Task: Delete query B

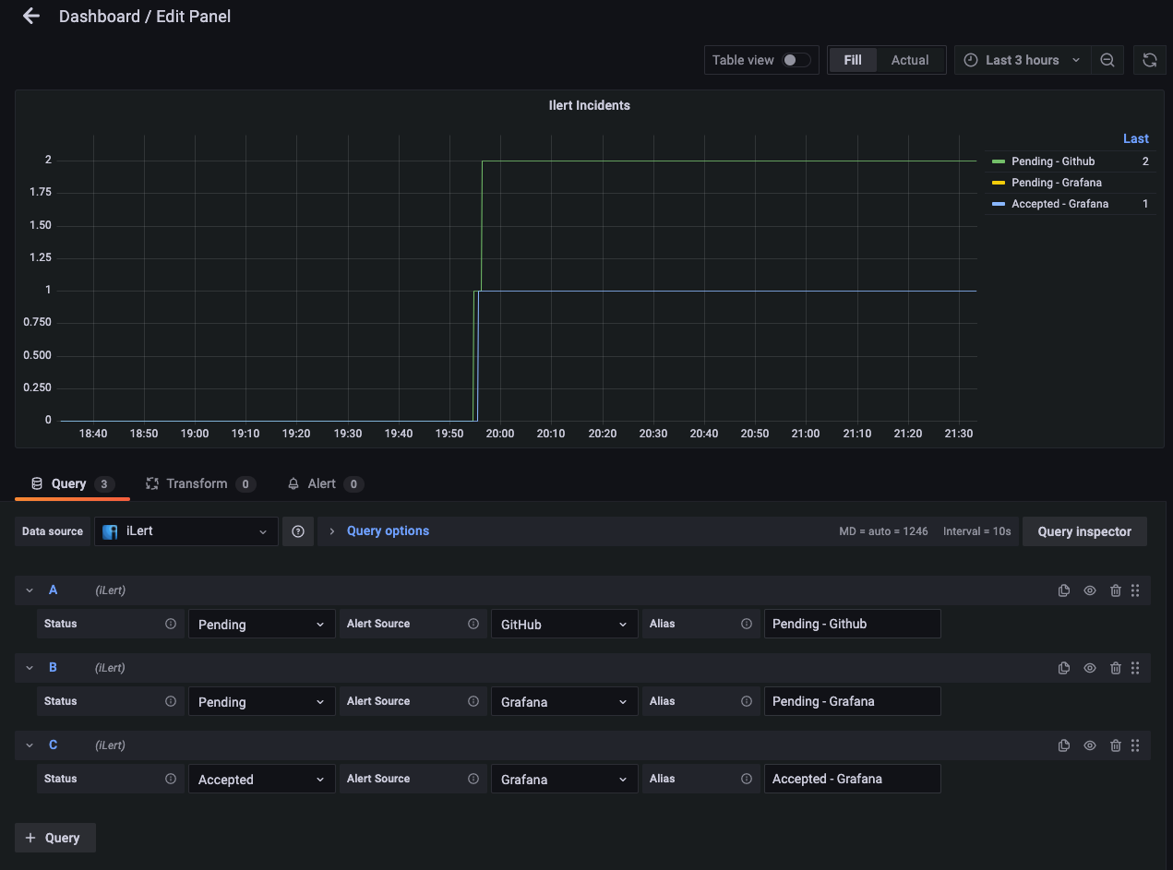Action: 1116,668
